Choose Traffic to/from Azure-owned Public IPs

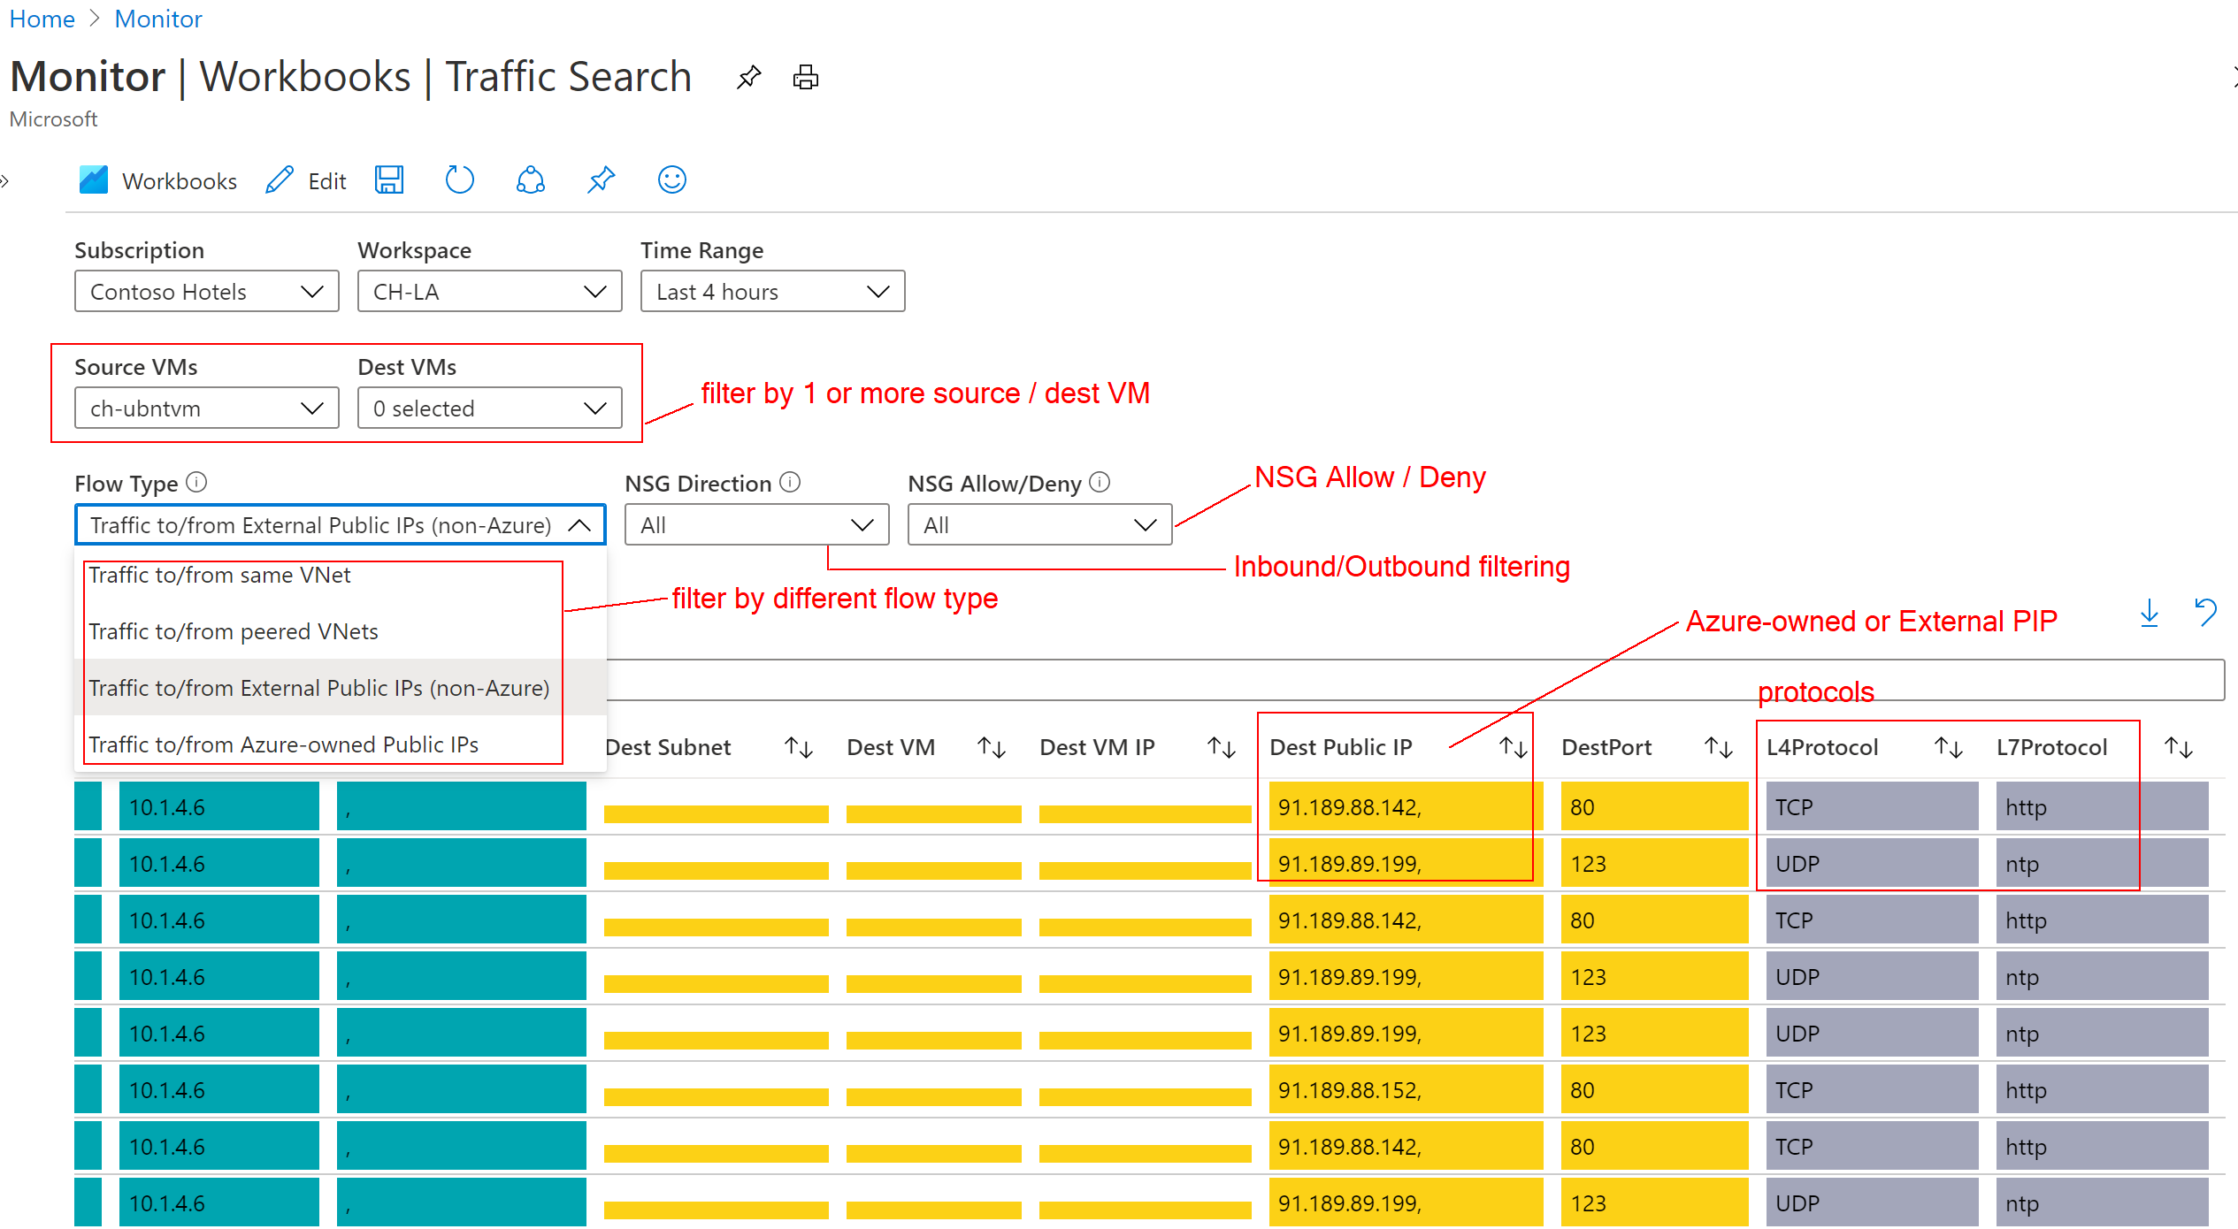pos(283,744)
